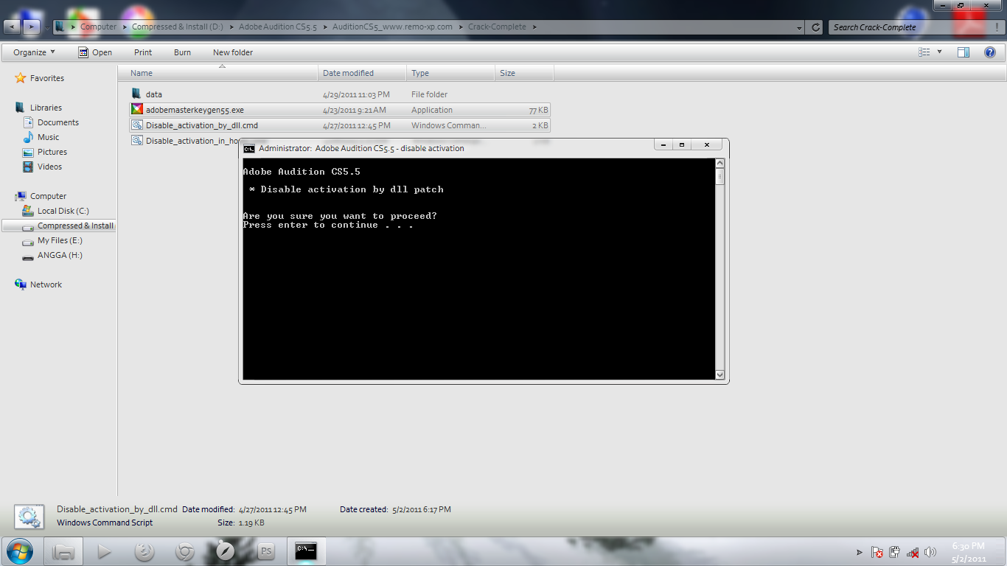Launch media player from taskbar
Screen dimensions: 1007x566
[x=104, y=551]
